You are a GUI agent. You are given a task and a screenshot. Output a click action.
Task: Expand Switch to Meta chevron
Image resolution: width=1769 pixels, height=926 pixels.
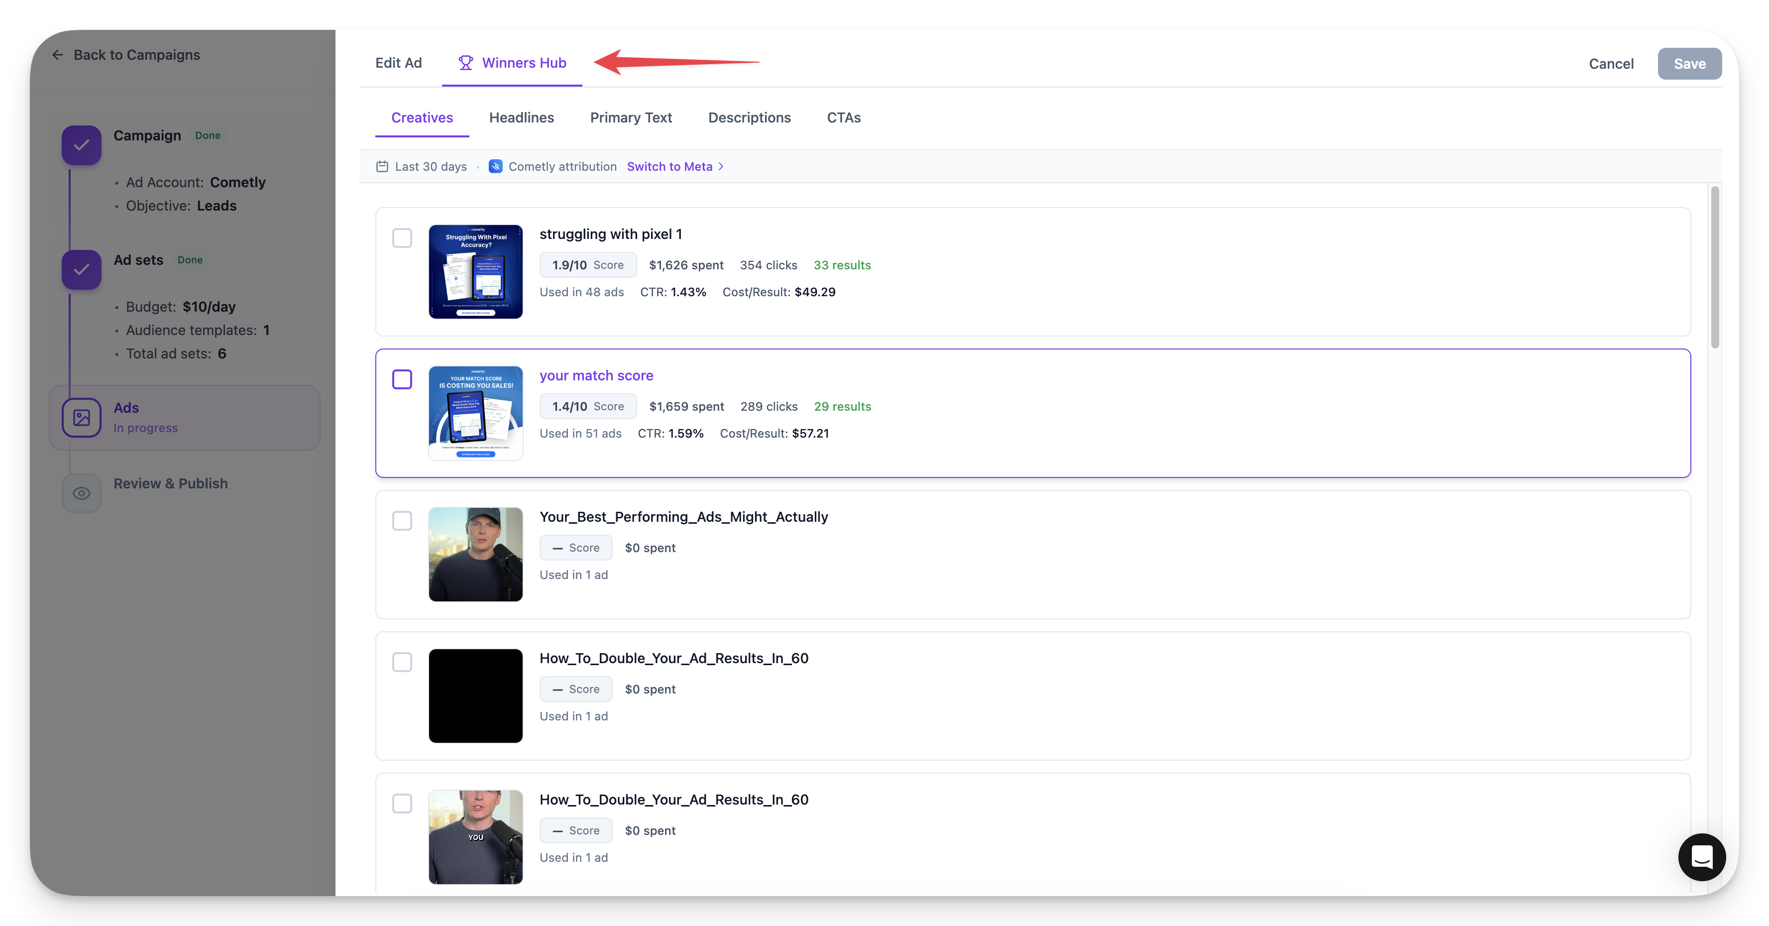click(721, 166)
